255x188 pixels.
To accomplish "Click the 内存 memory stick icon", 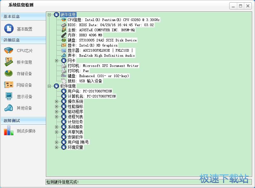I will (x=64, y=35).
